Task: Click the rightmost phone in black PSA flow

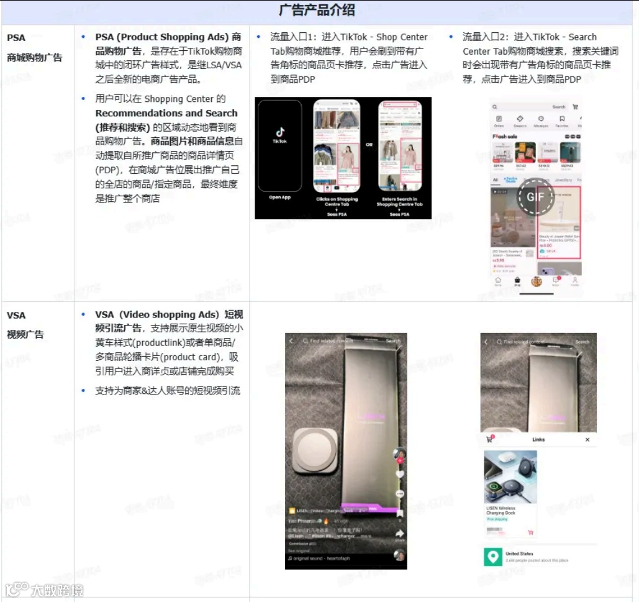Action: click(400, 147)
